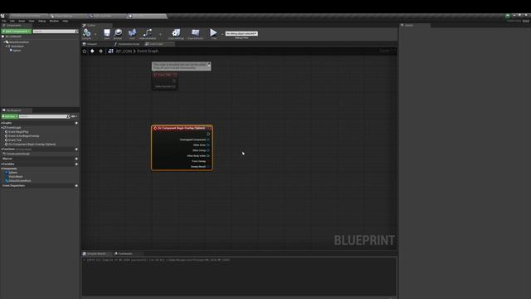Screen dimensions: 531x299
Task: Select Event BeginPlay in My Blueprint
Action: coord(18,132)
